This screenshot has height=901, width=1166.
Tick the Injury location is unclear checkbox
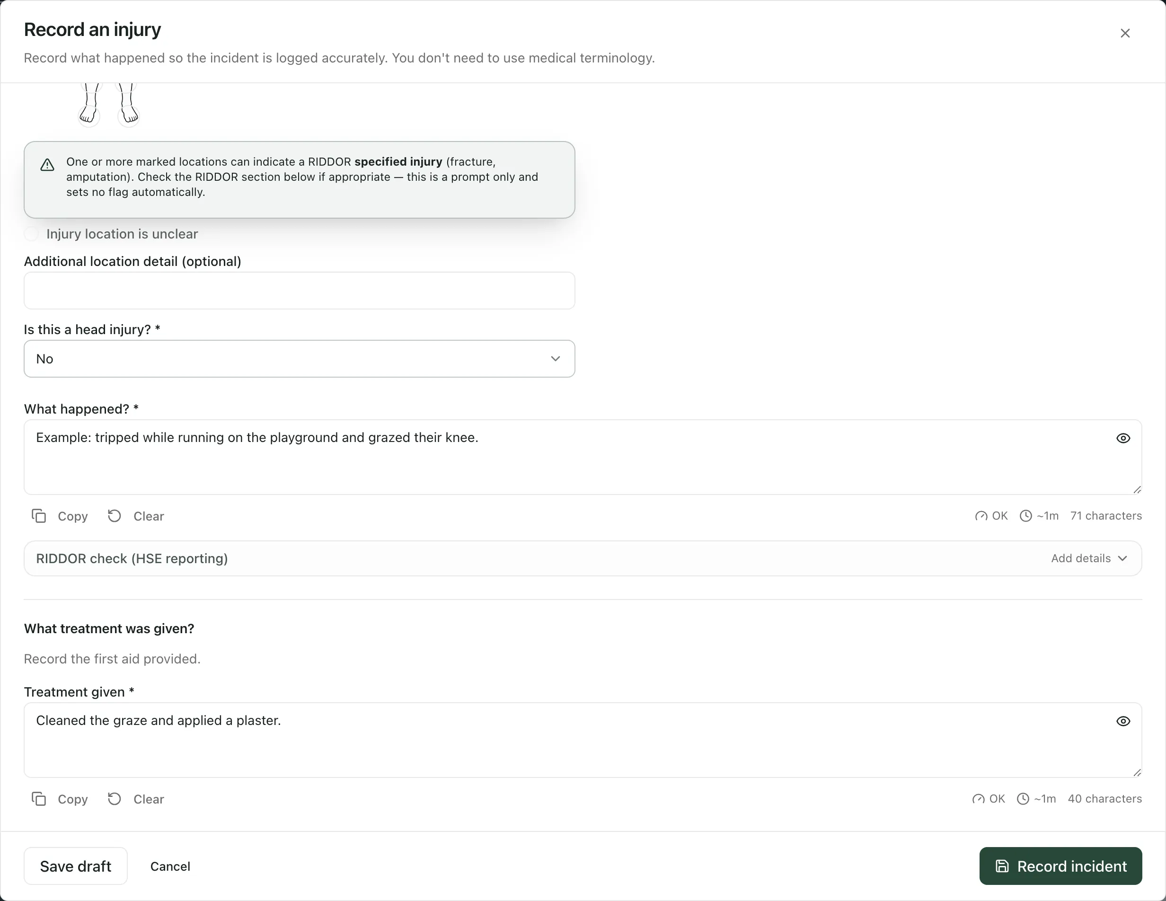(32, 234)
